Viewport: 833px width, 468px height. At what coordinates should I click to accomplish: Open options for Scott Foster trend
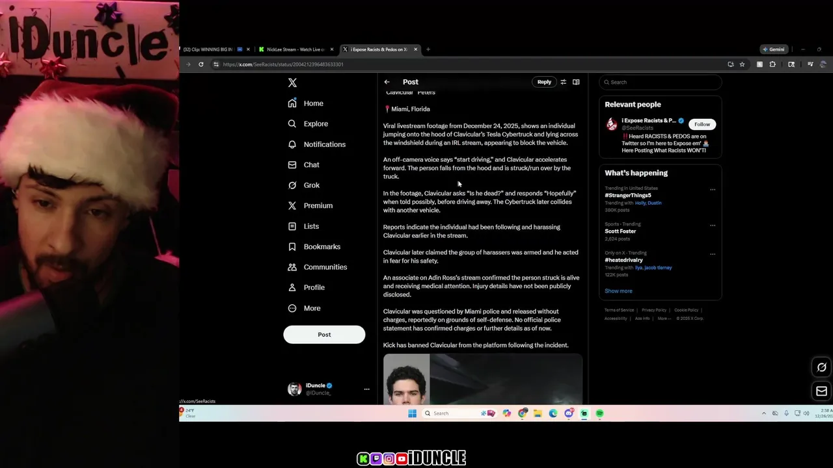click(x=713, y=226)
